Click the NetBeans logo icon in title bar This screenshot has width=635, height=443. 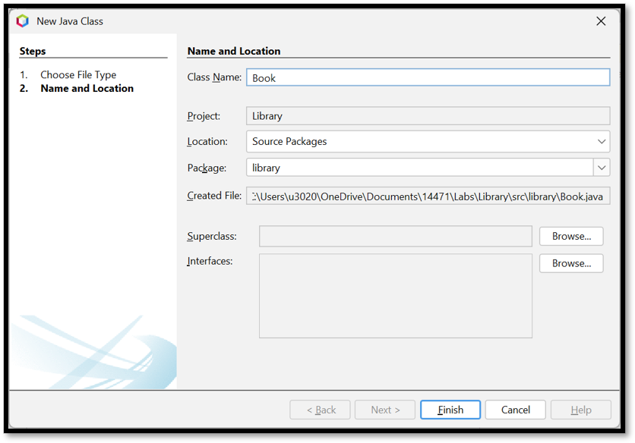23,21
